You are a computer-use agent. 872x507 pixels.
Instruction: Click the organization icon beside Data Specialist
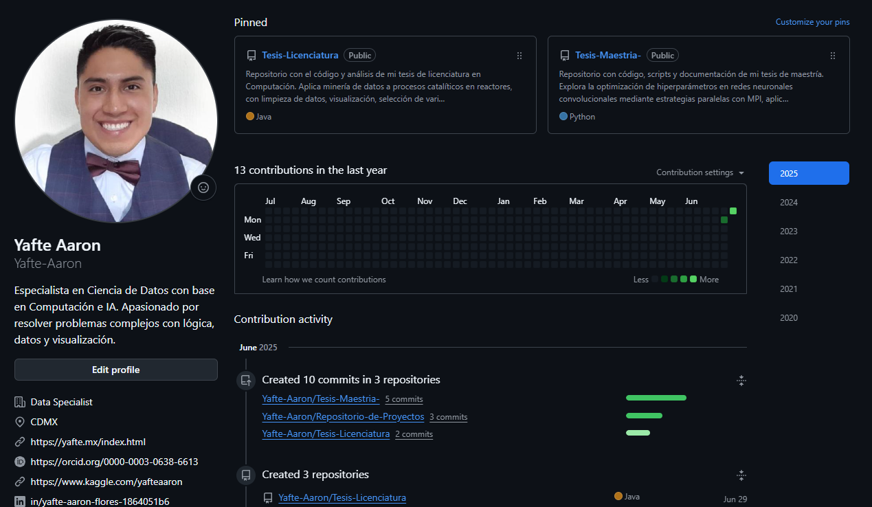[x=20, y=402]
